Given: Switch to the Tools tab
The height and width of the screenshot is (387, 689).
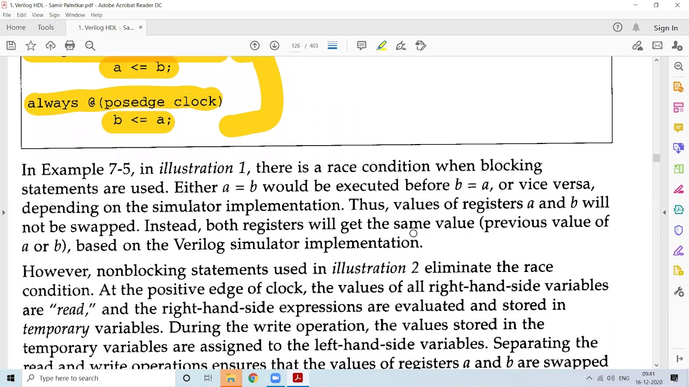Looking at the screenshot, I should point(46,27).
